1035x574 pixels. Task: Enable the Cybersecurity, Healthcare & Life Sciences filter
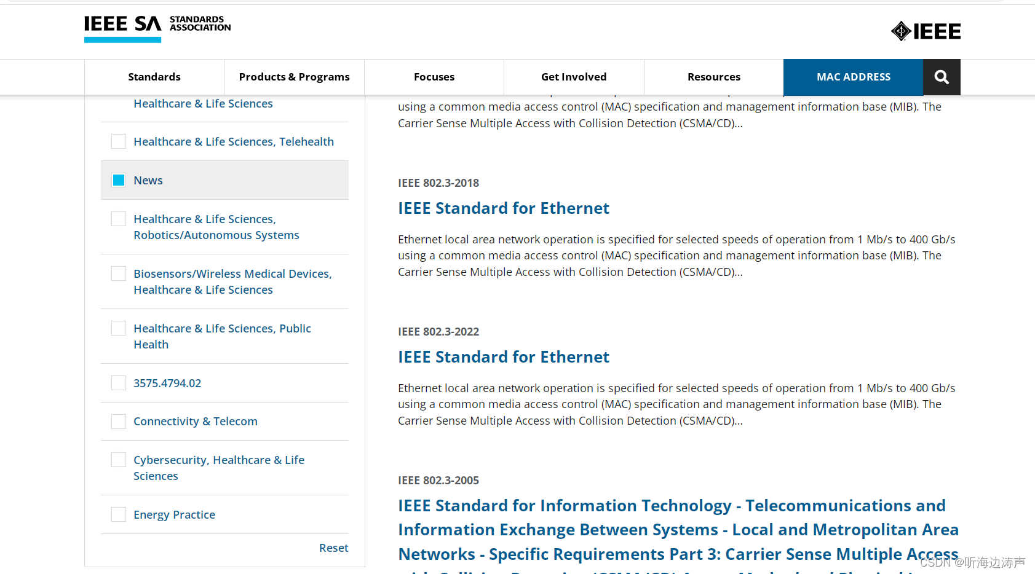(x=118, y=459)
